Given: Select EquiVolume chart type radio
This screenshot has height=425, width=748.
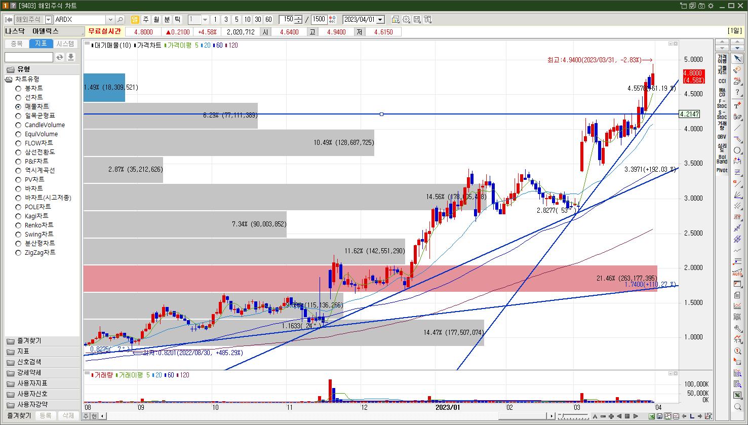Looking at the screenshot, I should (x=18, y=134).
